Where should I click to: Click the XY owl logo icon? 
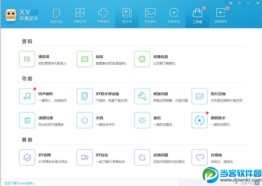click(x=11, y=15)
